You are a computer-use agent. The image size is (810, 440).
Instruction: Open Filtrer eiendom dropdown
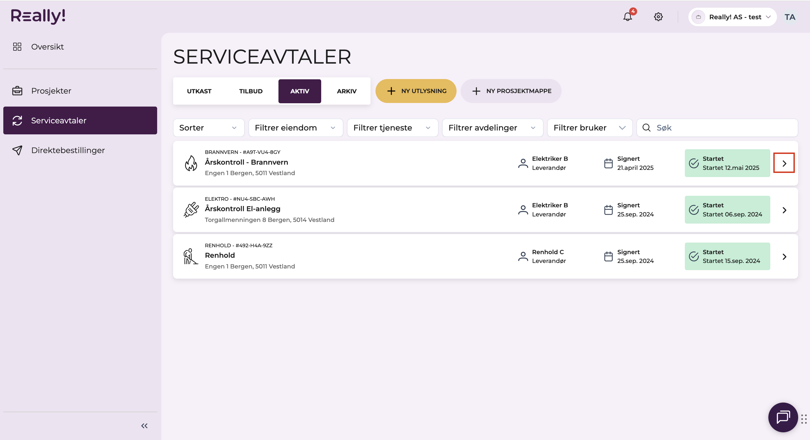pyautogui.click(x=296, y=127)
